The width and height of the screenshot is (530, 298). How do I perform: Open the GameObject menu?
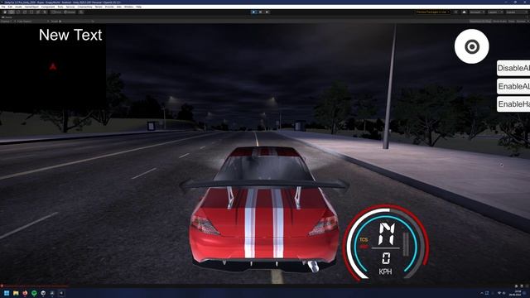pos(31,7)
